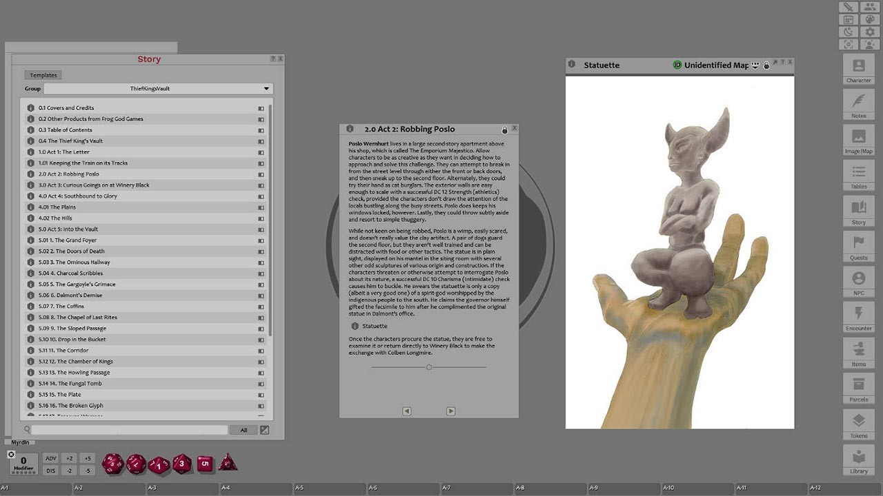
Task: Toggle the lock on the Statuette window
Action: coord(766,65)
